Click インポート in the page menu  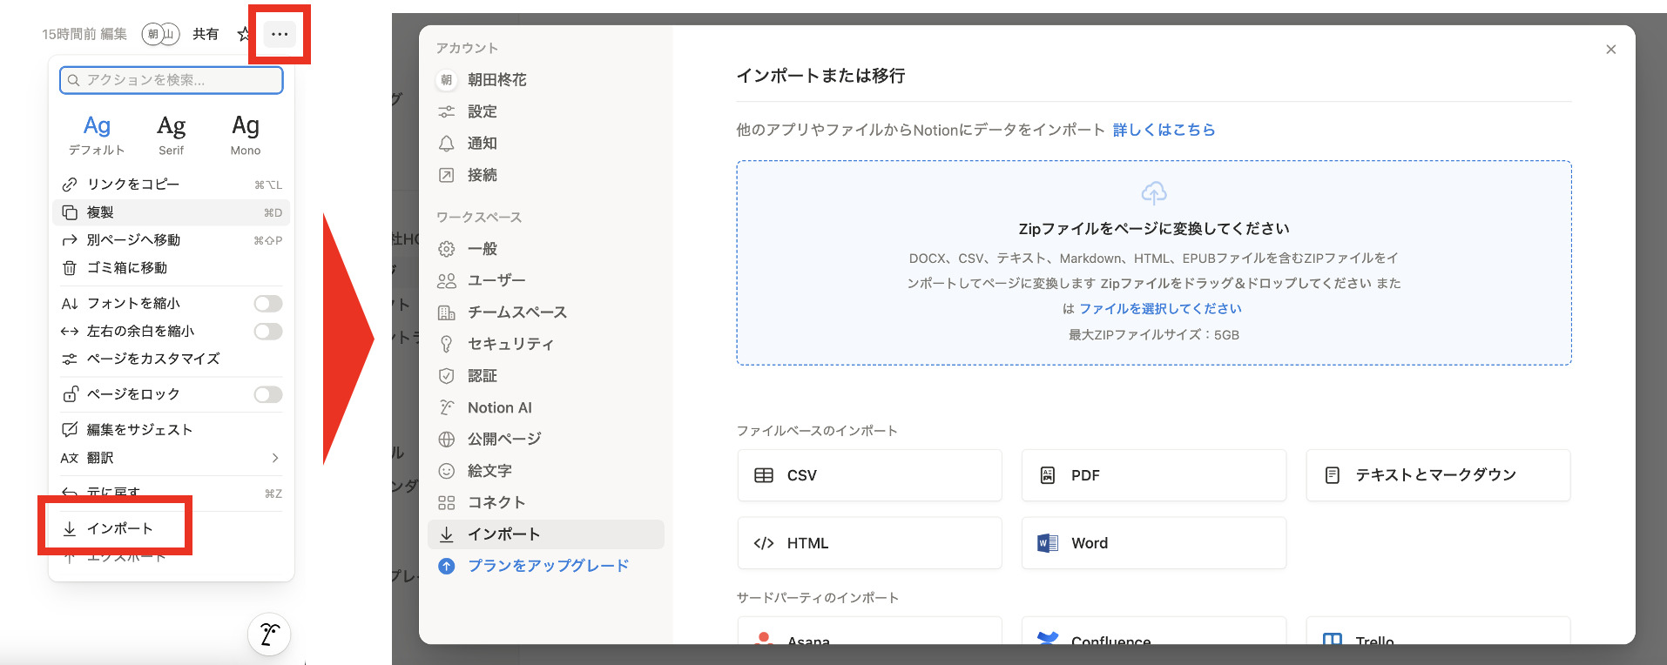point(172,528)
